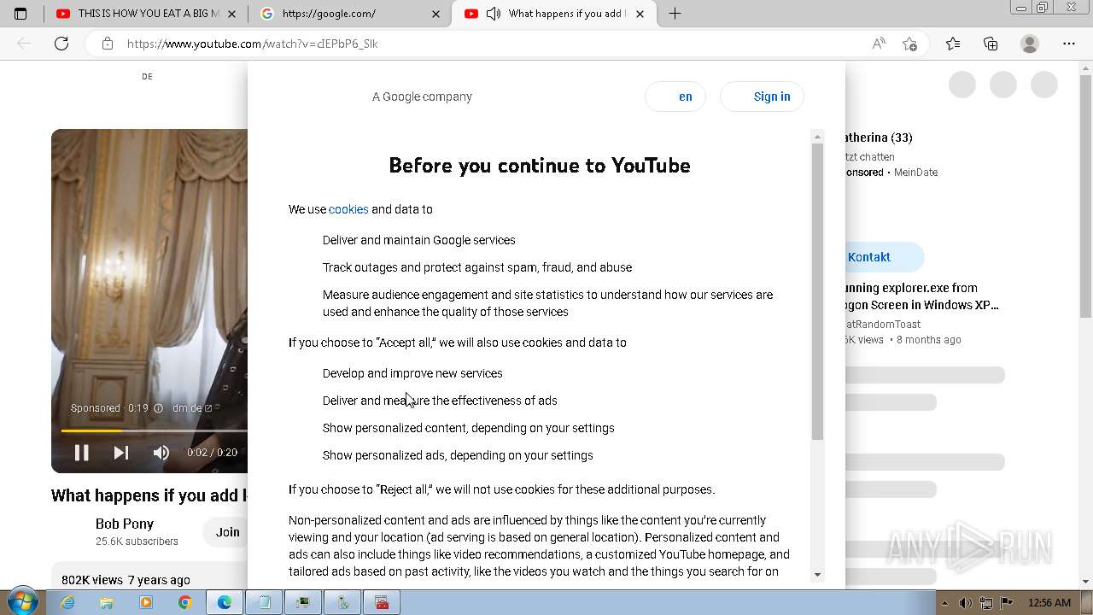Image resolution: width=1093 pixels, height=615 pixels.
Task: Open the system volume tray icon
Action: [965, 603]
